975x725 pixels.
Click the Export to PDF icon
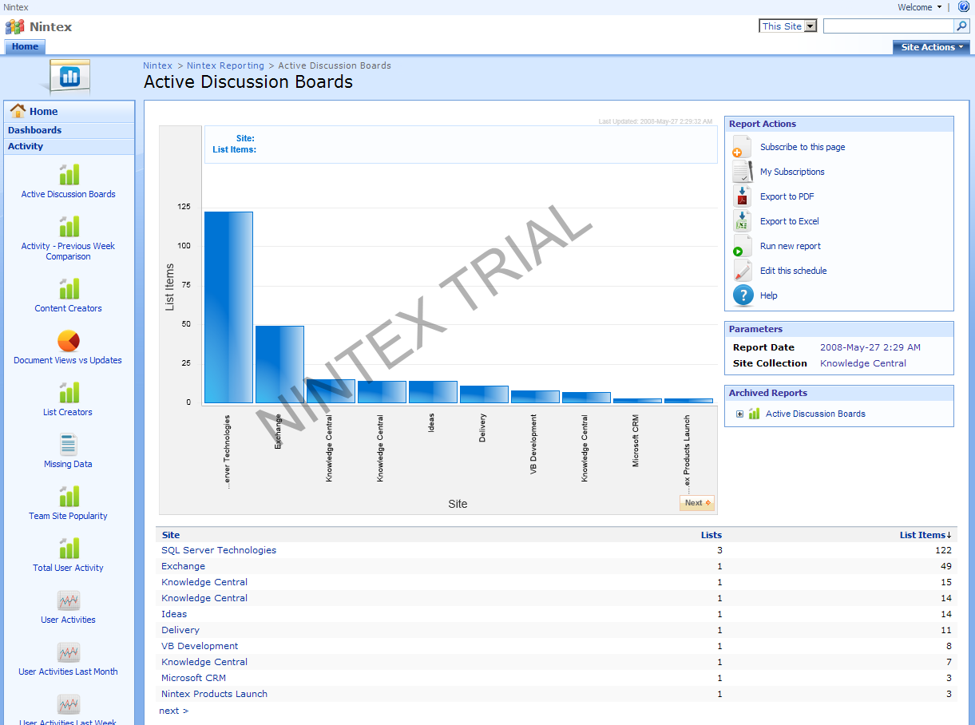click(743, 196)
